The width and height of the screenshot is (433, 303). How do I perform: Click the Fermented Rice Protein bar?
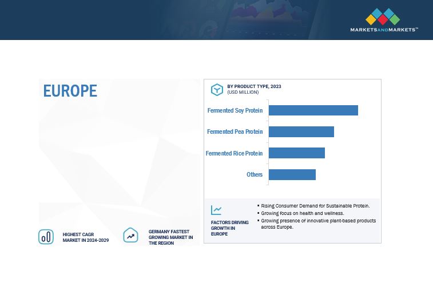296,153
